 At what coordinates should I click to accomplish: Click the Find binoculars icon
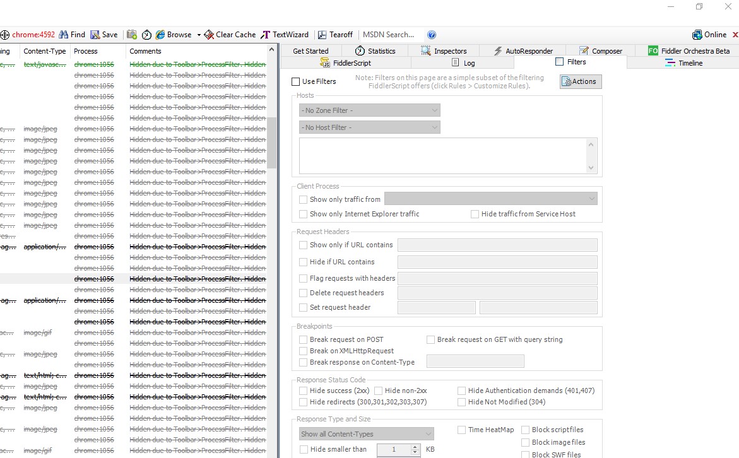tap(63, 35)
